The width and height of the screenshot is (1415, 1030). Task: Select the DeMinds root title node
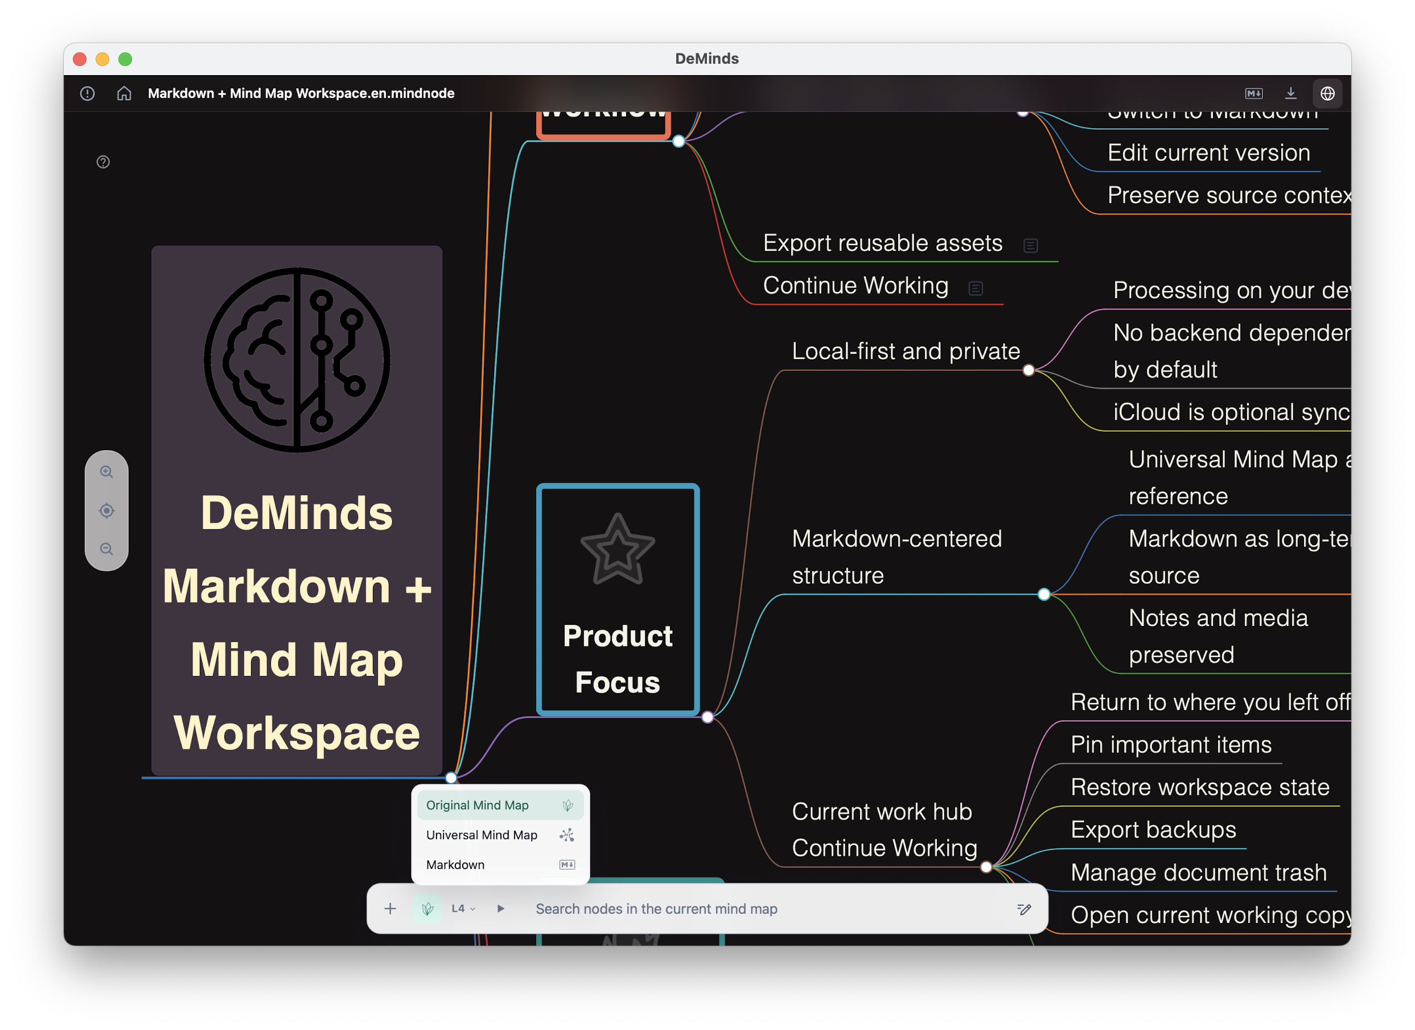pyautogui.click(x=297, y=510)
